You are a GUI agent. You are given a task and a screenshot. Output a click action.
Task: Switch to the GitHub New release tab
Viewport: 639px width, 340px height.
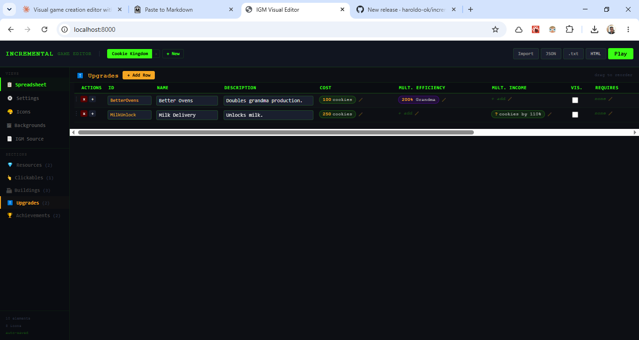[406, 9]
